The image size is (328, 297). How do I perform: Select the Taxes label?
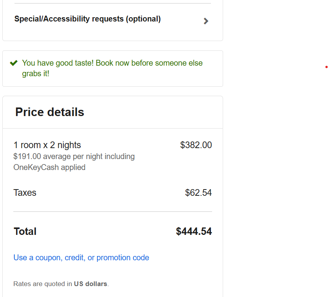tap(25, 193)
